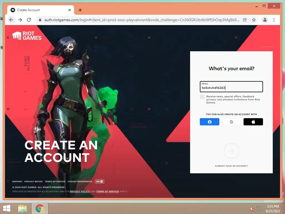Open Chrome three-dot menu
285x214 pixels.
click(x=274, y=20)
